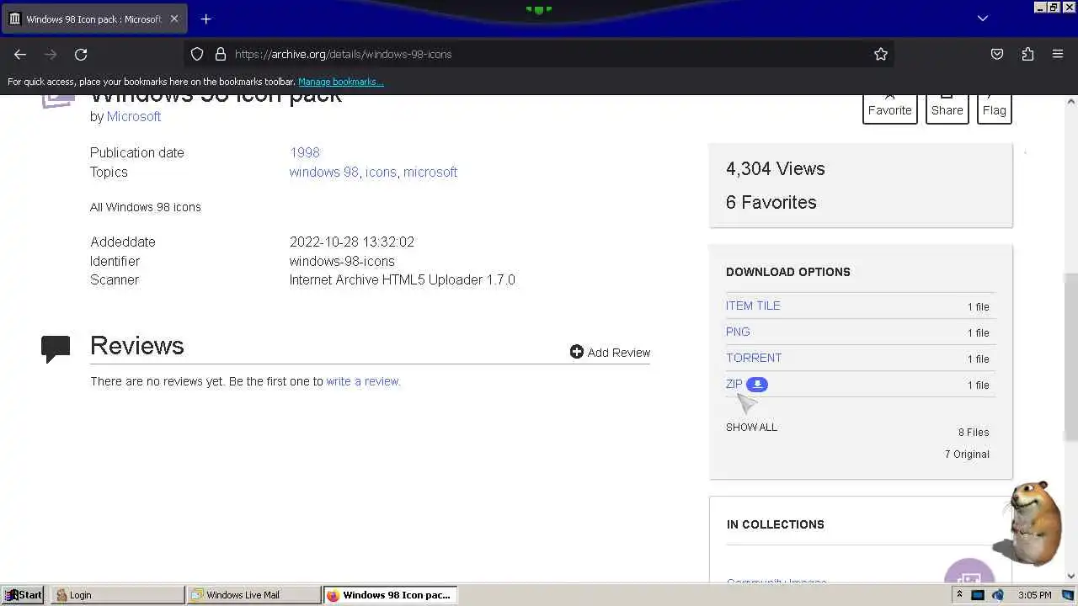Switch to Windows Live Mail taskbar window
The image size is (1078, 606).
point(253,595)
